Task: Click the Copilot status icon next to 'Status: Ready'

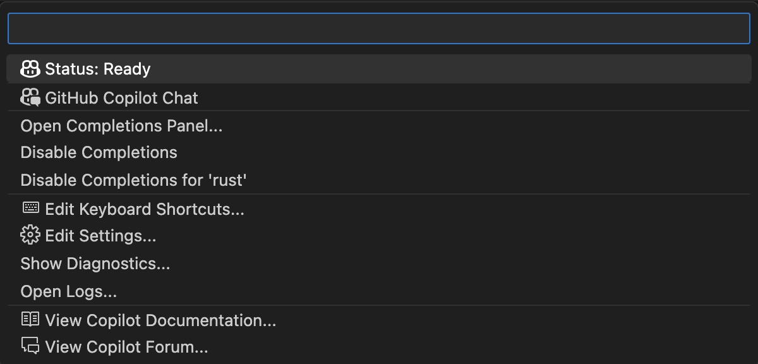Action: coord(30,68)
